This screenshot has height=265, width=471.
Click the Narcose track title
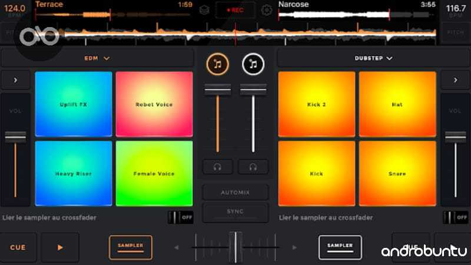coord(293,4)
